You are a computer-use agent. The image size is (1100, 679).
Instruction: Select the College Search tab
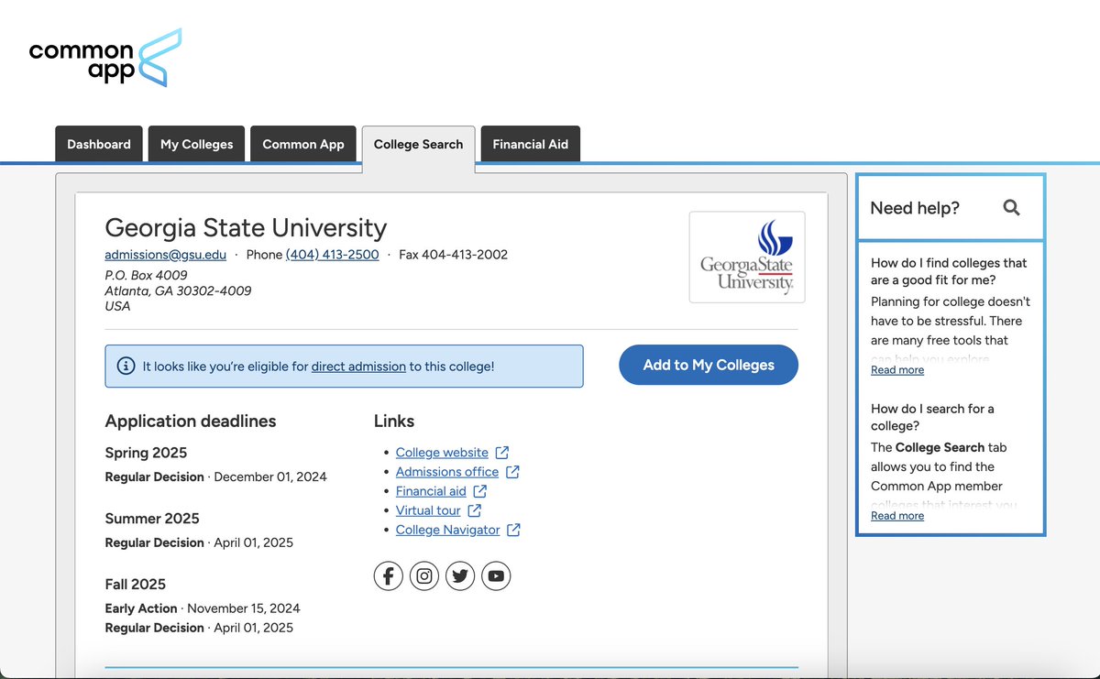point(419,145)
